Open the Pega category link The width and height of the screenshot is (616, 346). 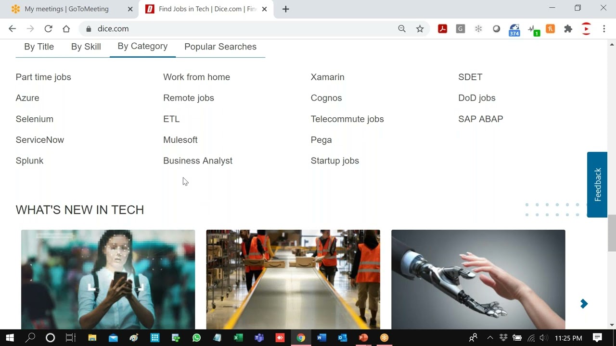click(321, 140)
